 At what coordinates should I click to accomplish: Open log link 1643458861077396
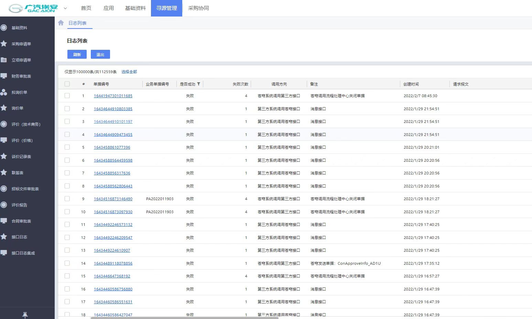(112, 147)
